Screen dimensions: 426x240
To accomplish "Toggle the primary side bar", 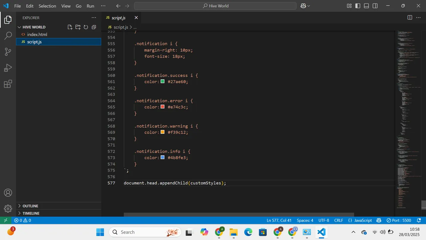I will [x=358, y=6].
